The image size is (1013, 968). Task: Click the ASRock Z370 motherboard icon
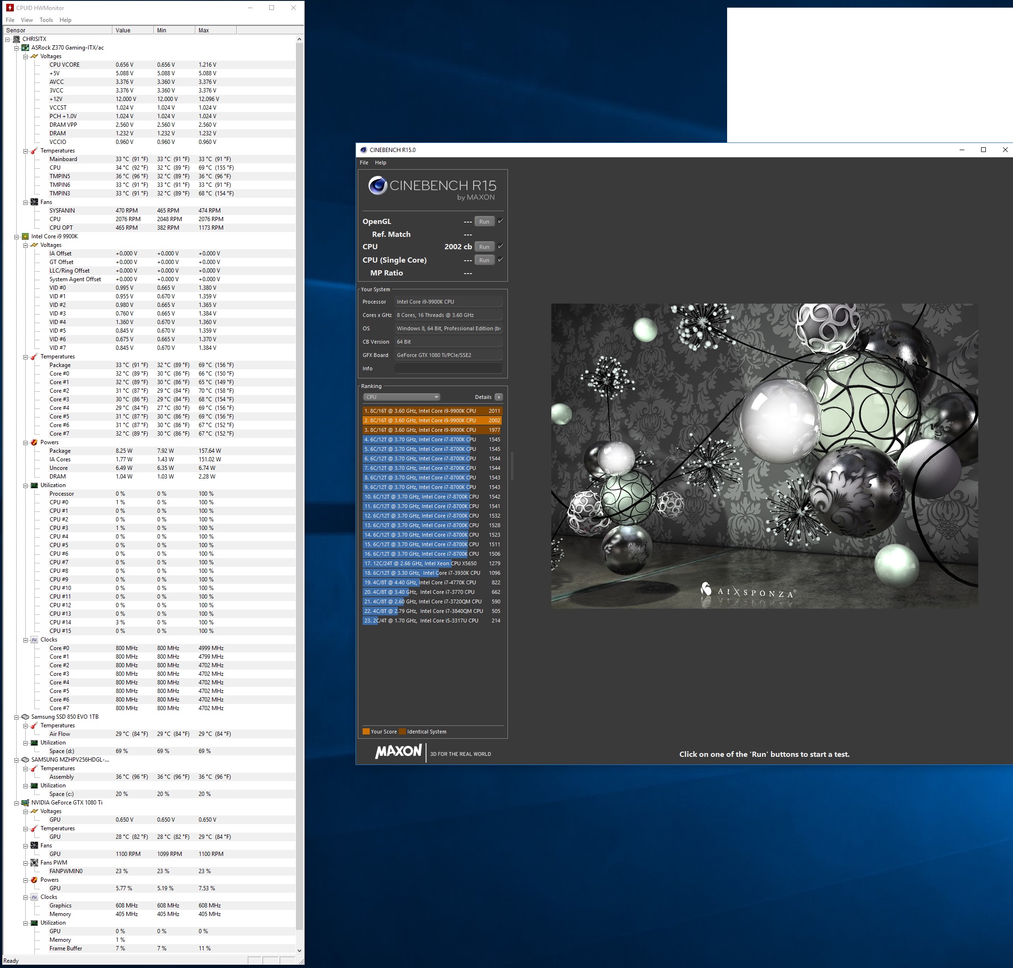tap(25, 48)
